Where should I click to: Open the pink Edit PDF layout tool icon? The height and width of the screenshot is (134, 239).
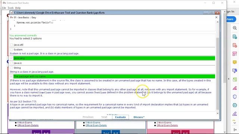pos(235,54)
